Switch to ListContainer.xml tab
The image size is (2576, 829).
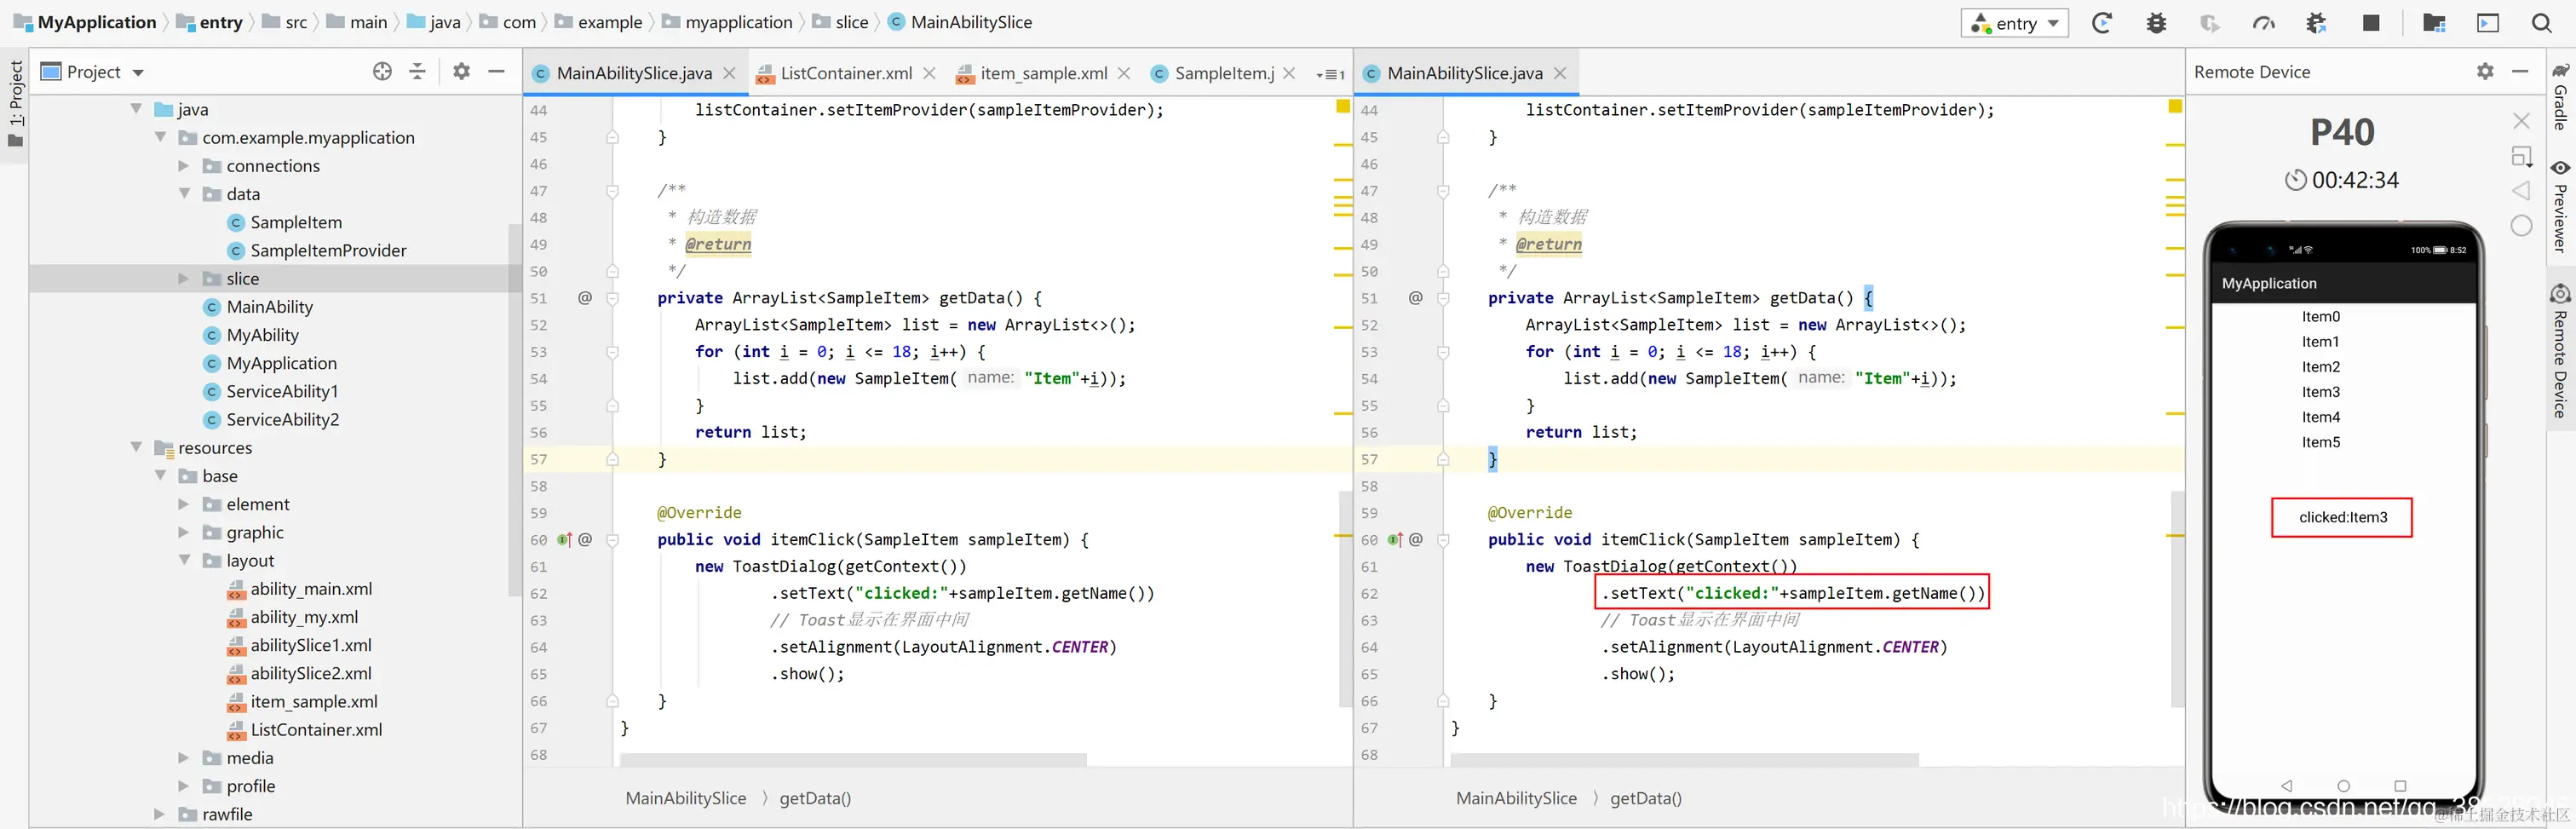pyautogui.click(x=846, y=73)
